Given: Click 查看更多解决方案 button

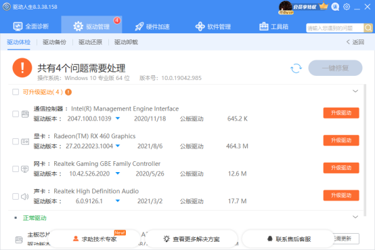Looking at the screenshot, I should (x=192, y=238).
